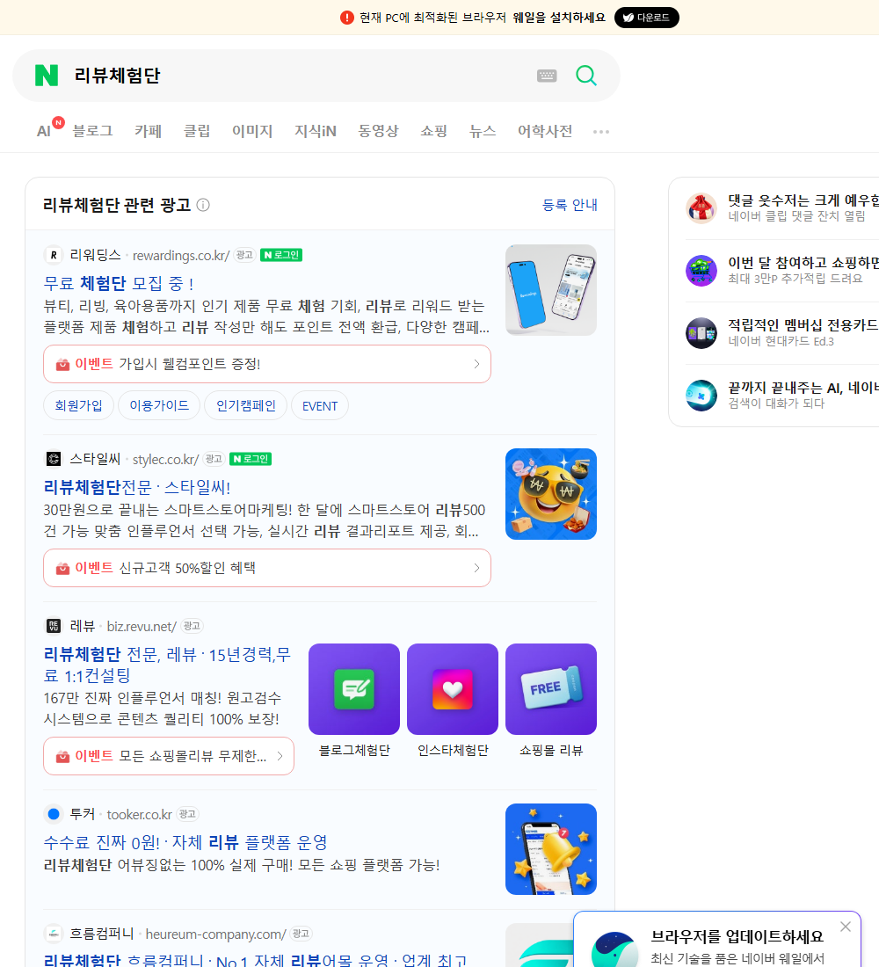Open the 수수료 진짜 0원! headline
Screen dimensions: 879x967
[x=185, y=842]
